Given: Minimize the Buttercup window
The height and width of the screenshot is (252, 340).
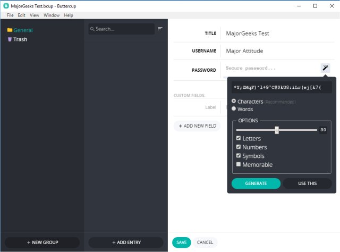Looking at the screenshot, I should [299, 6].
